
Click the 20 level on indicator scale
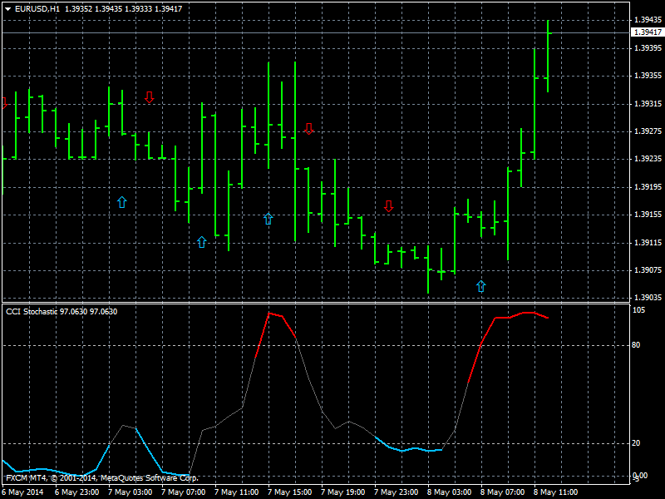(636, 443)
